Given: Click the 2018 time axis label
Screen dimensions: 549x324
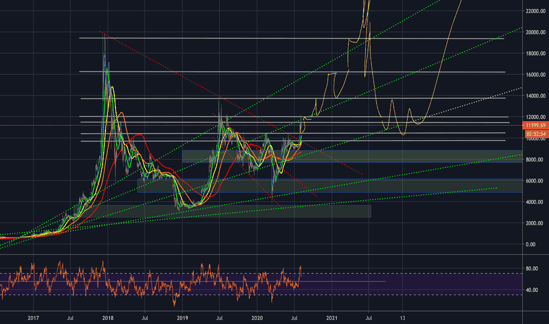Looking at the screenshot, I should (x=108, y=318).
